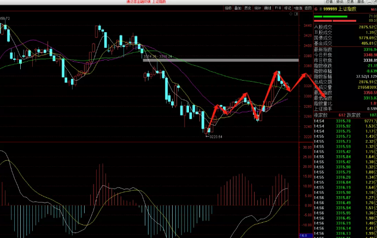The width and height of the screenshot is (377, 238).
Task: Click the 指数涨跌 row
Action: coord(345,65)
